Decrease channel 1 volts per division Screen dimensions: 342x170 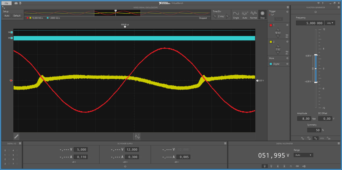pos(278,36)
